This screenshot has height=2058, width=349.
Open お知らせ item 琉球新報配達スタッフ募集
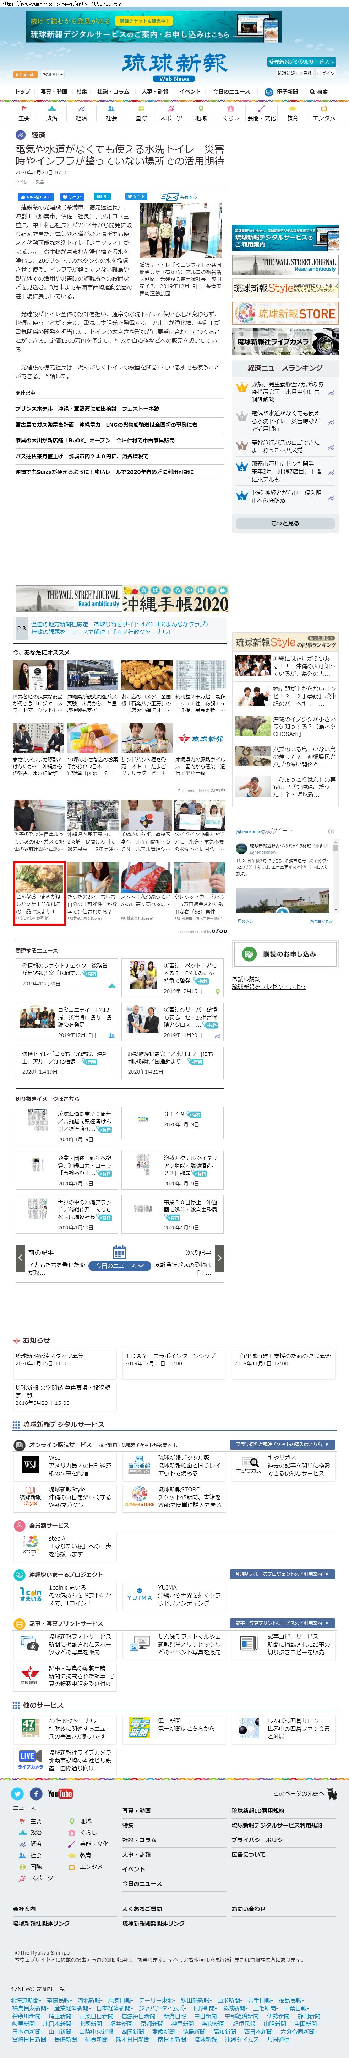point(49,1355)
